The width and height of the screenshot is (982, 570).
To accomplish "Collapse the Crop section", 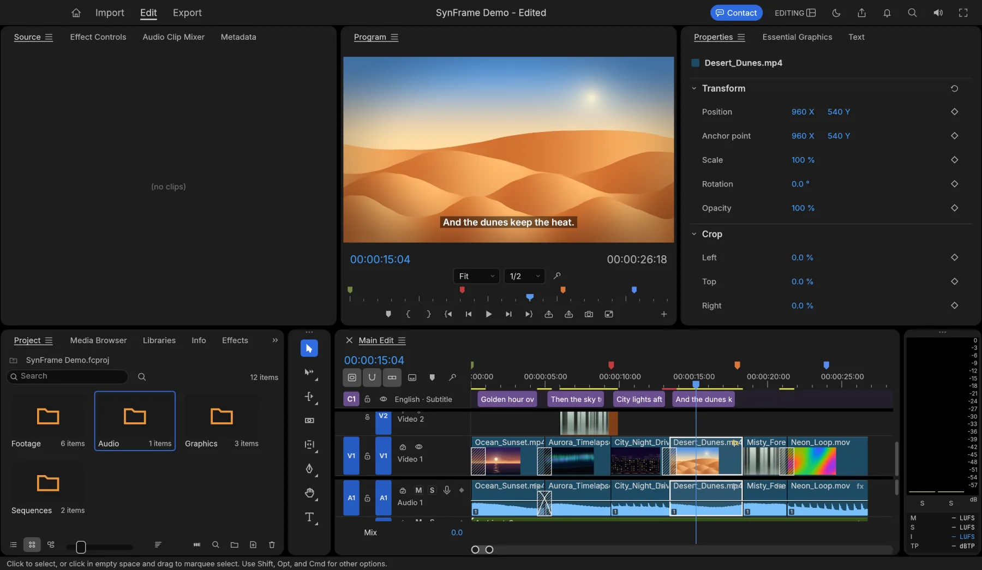I will [x=694, y=234].
